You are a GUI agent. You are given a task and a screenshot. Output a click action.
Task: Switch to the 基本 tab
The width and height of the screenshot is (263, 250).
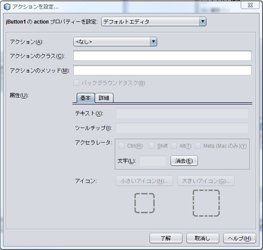click(x=85, y=98)
